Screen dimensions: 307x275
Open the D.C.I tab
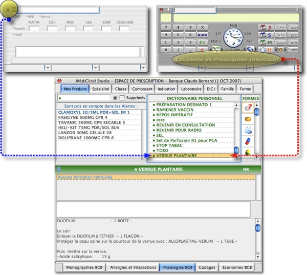tap(211, 89)
